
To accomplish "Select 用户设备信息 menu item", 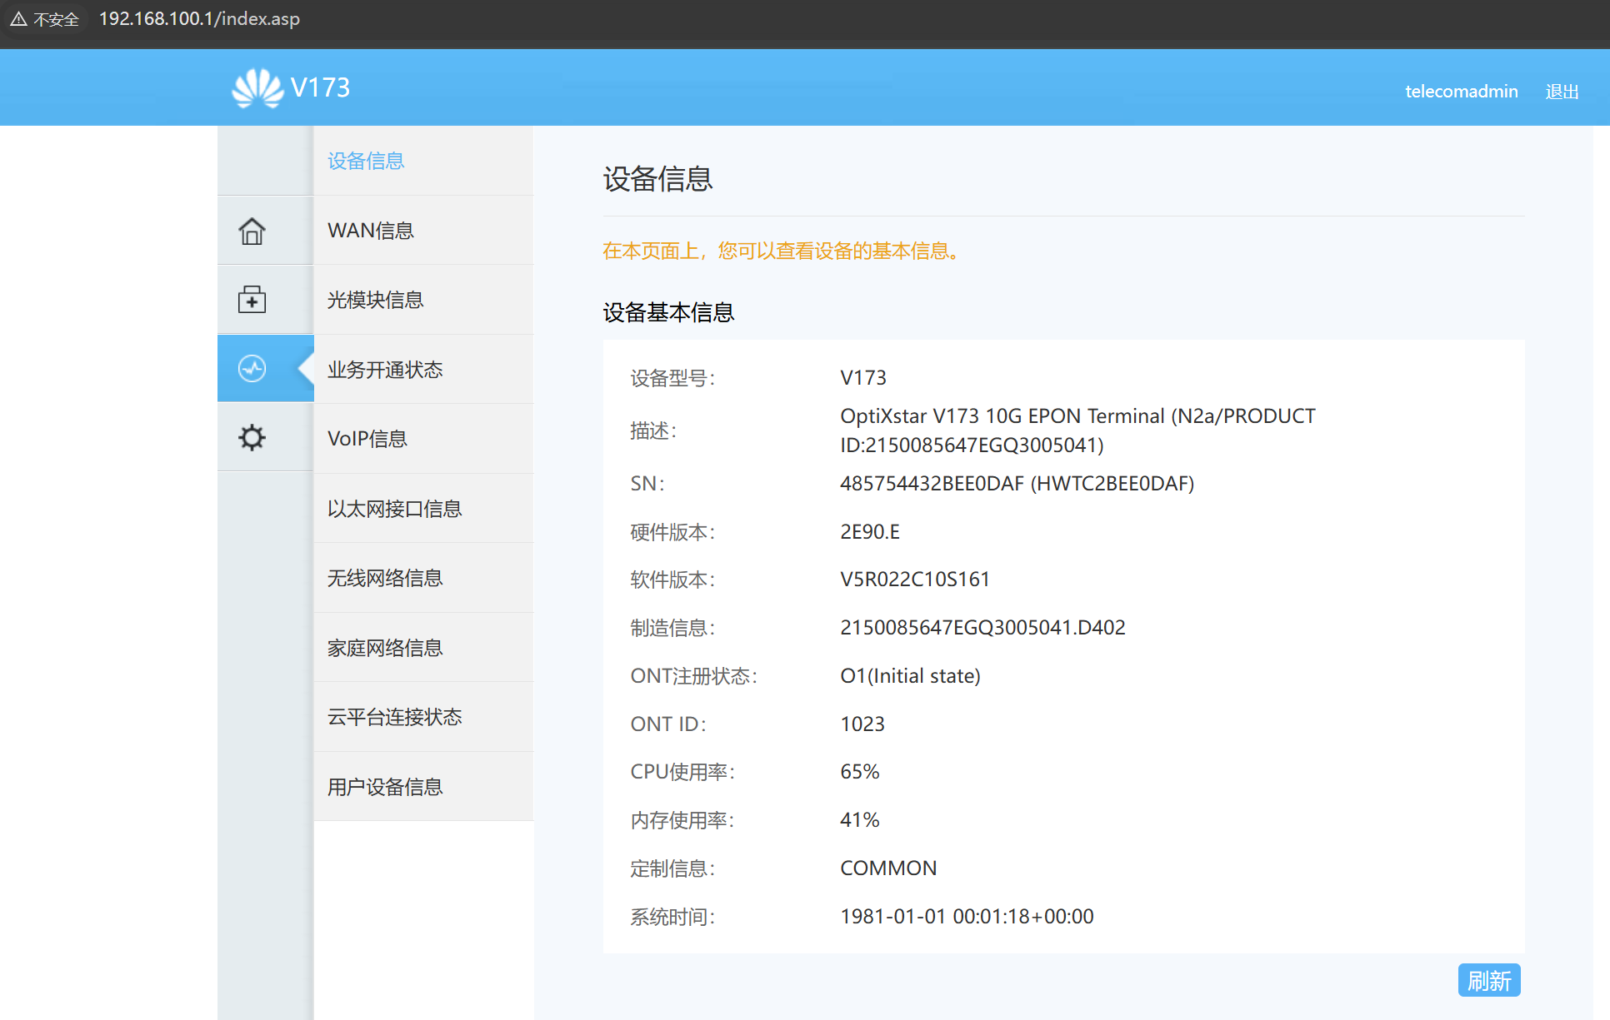I will (385, 787).
